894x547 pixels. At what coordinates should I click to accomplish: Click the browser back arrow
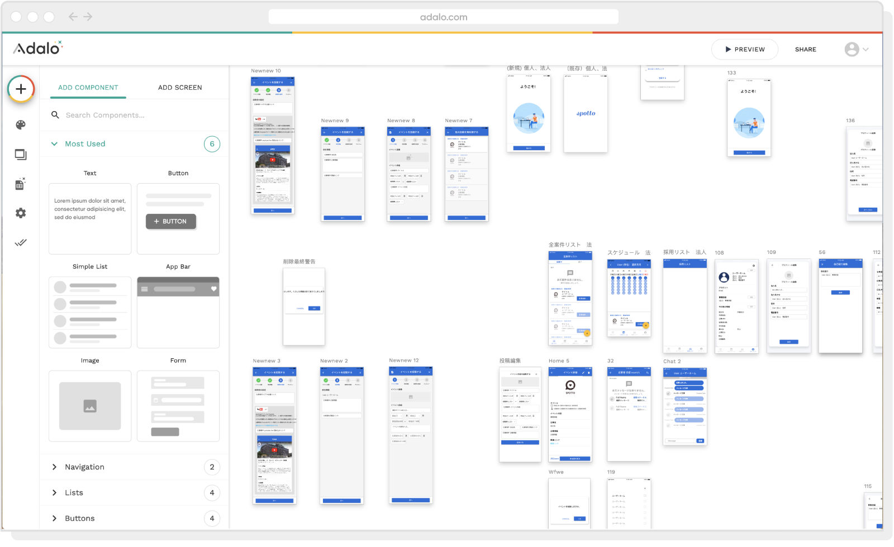(73, 17)
